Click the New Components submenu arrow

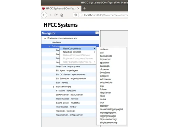click(x=94, y=49)
